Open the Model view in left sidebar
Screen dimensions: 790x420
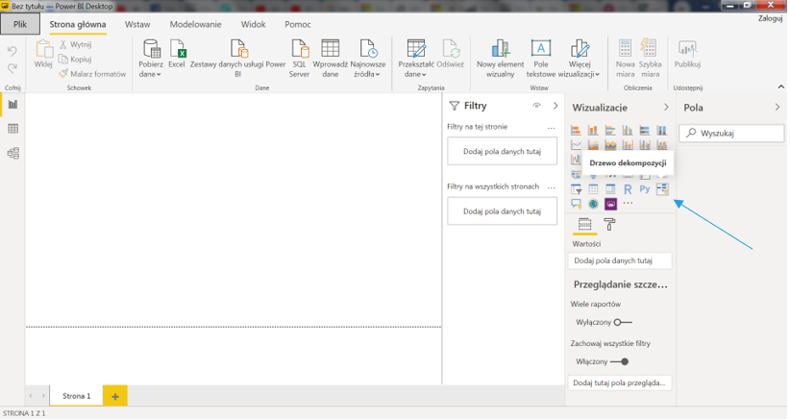pos(13,153)
